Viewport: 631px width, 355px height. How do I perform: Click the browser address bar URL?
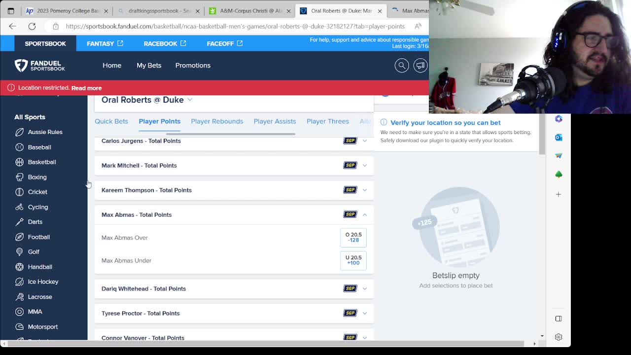tap(235, 26)
